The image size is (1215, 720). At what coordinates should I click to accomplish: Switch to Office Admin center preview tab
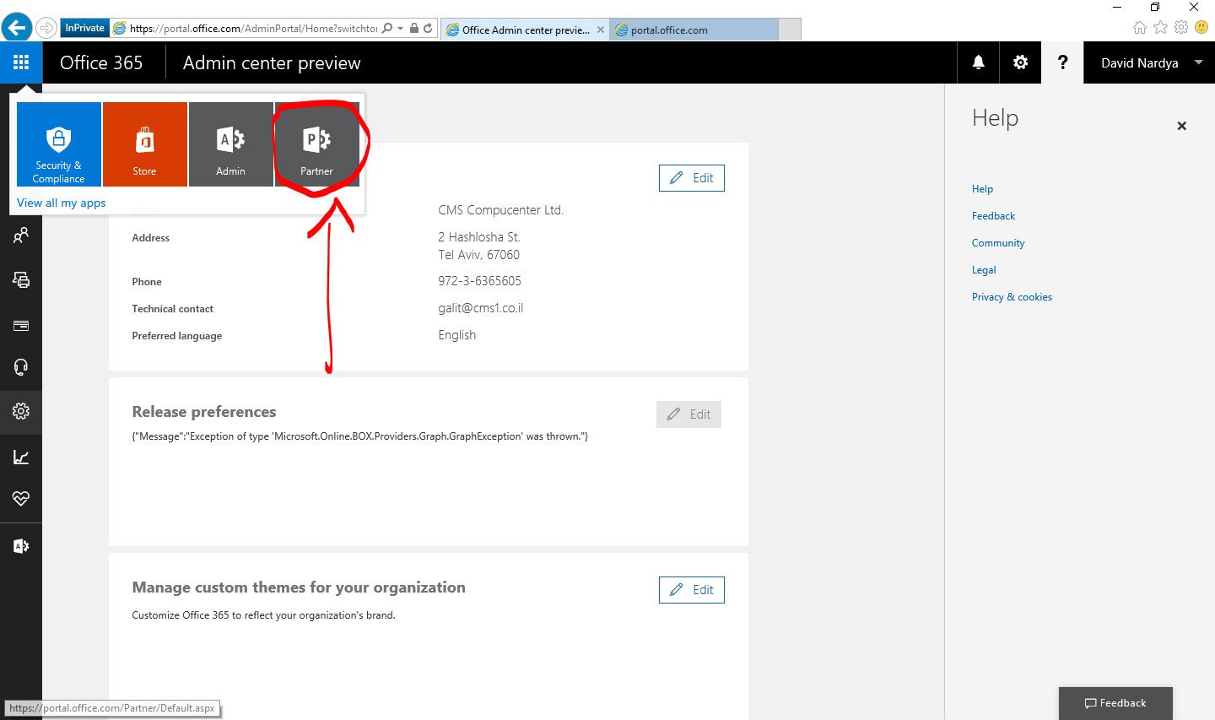pyautogui.click(x=525, y=30)
